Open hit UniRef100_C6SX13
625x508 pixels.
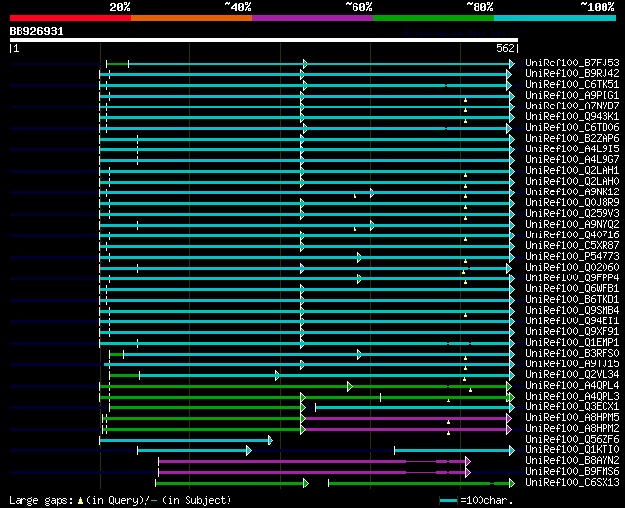[x=572, y=483]
